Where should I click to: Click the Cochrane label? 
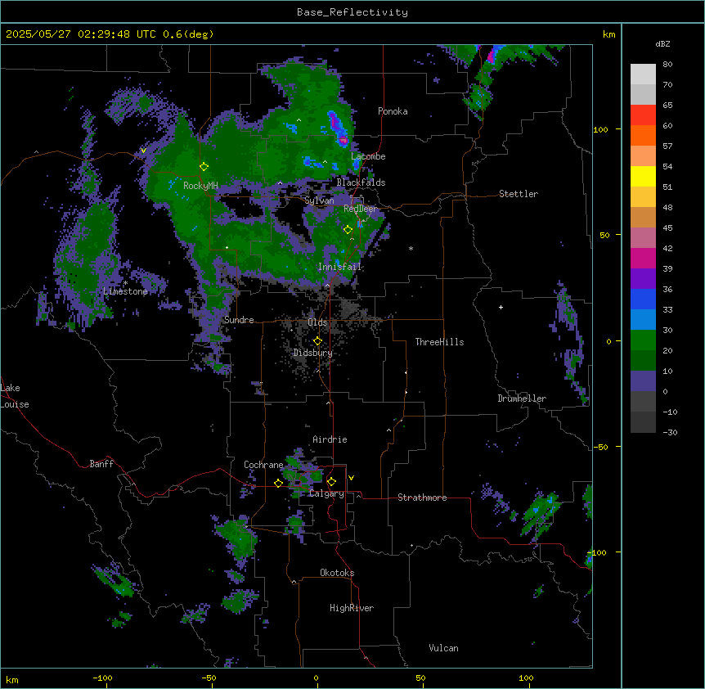click(x=263, y=465)
